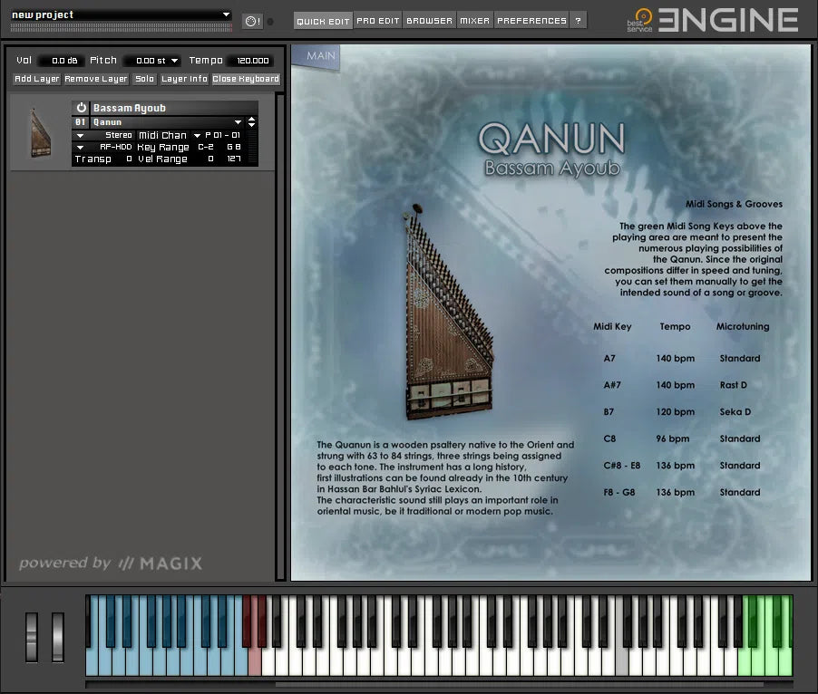Click the Remove Layer button
818x694 pixels.
tap(96, 79)
